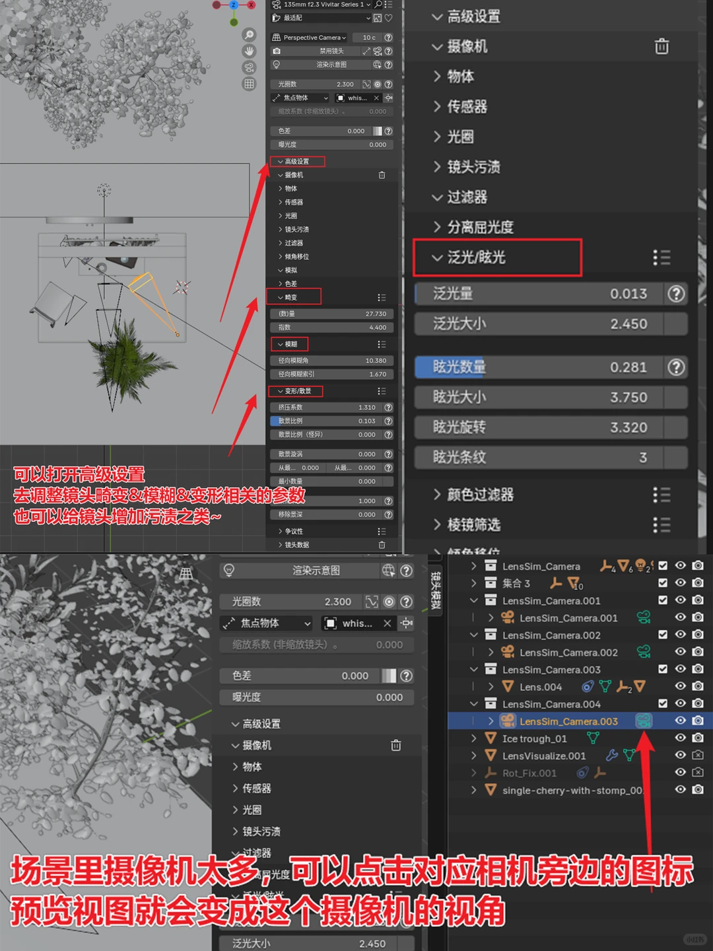The image size is (713, 951).
Task: Disable camera render toggle for single-cherry-with-stomp object
Action: click(x=697, y=791)
